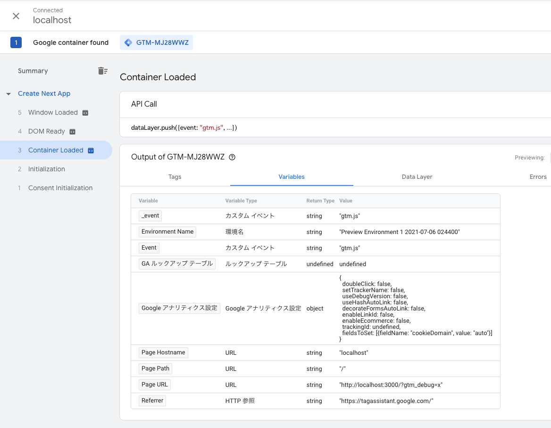Click the help icon beside Output of GTM-MJ28WWZ
The width and height of the screenshot is (551, 428).
click(x=232, y=157)
